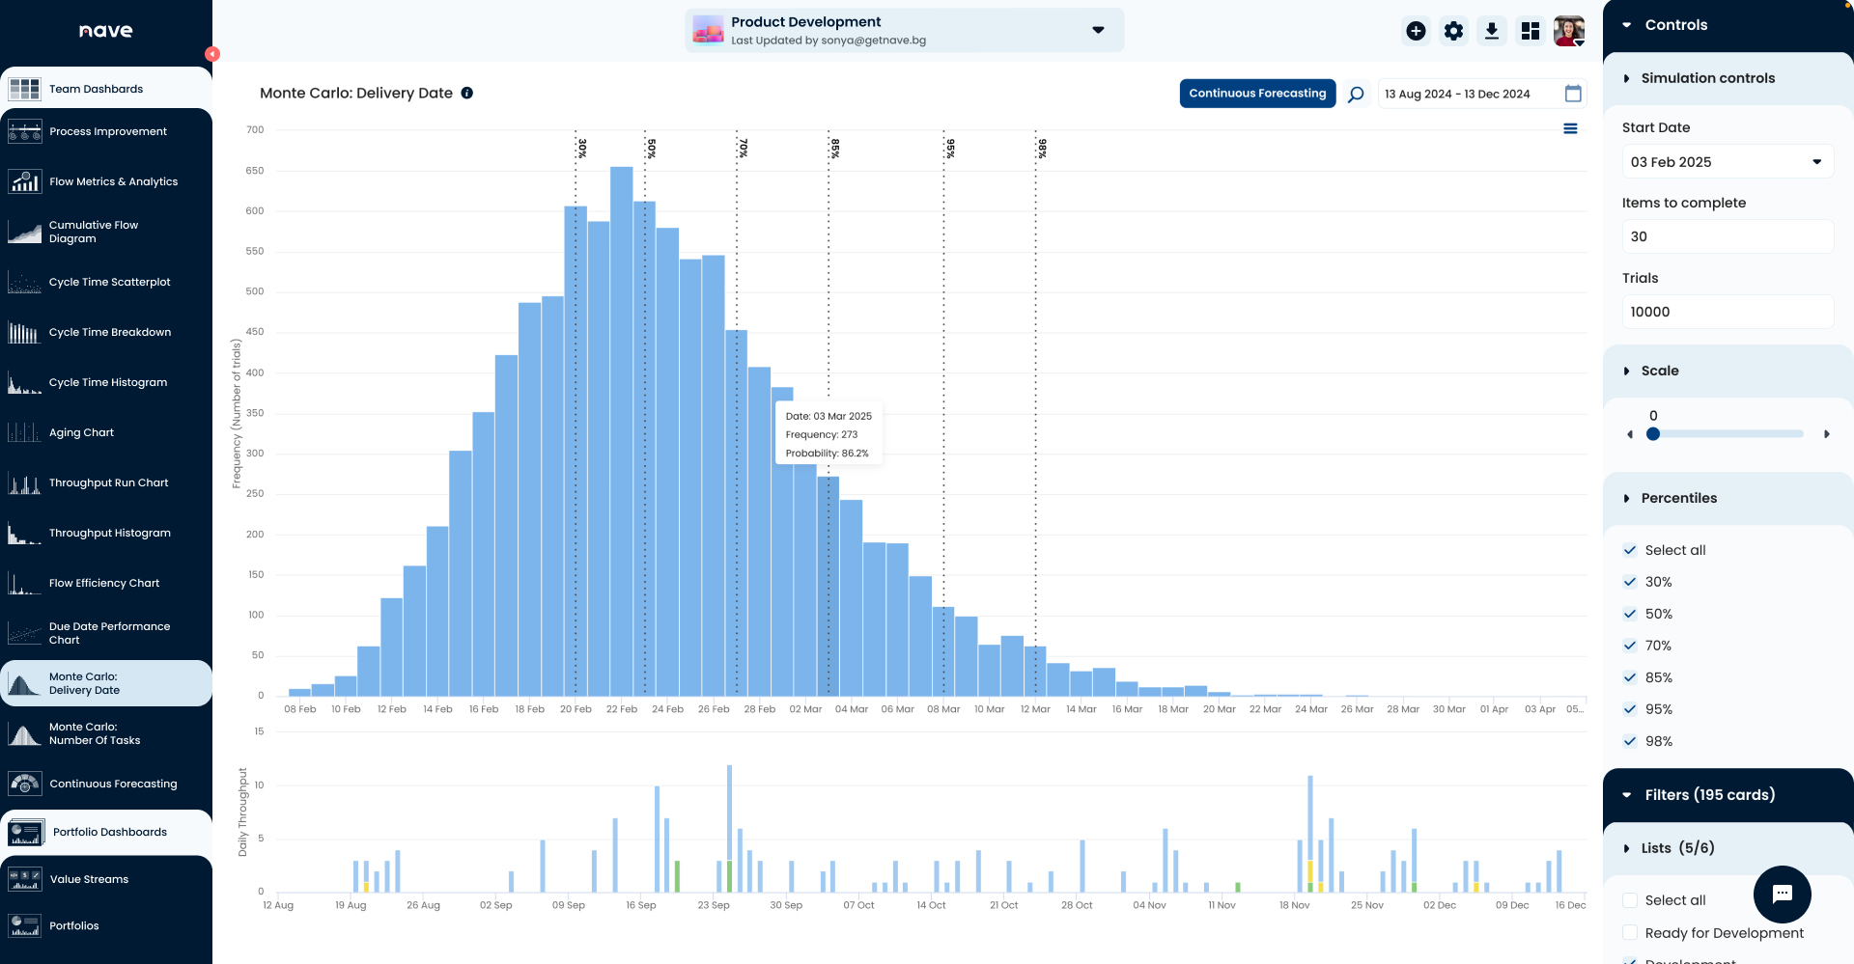Uncheck the 98% percentile
The image size is (1854, 964).
[1629, 741]
